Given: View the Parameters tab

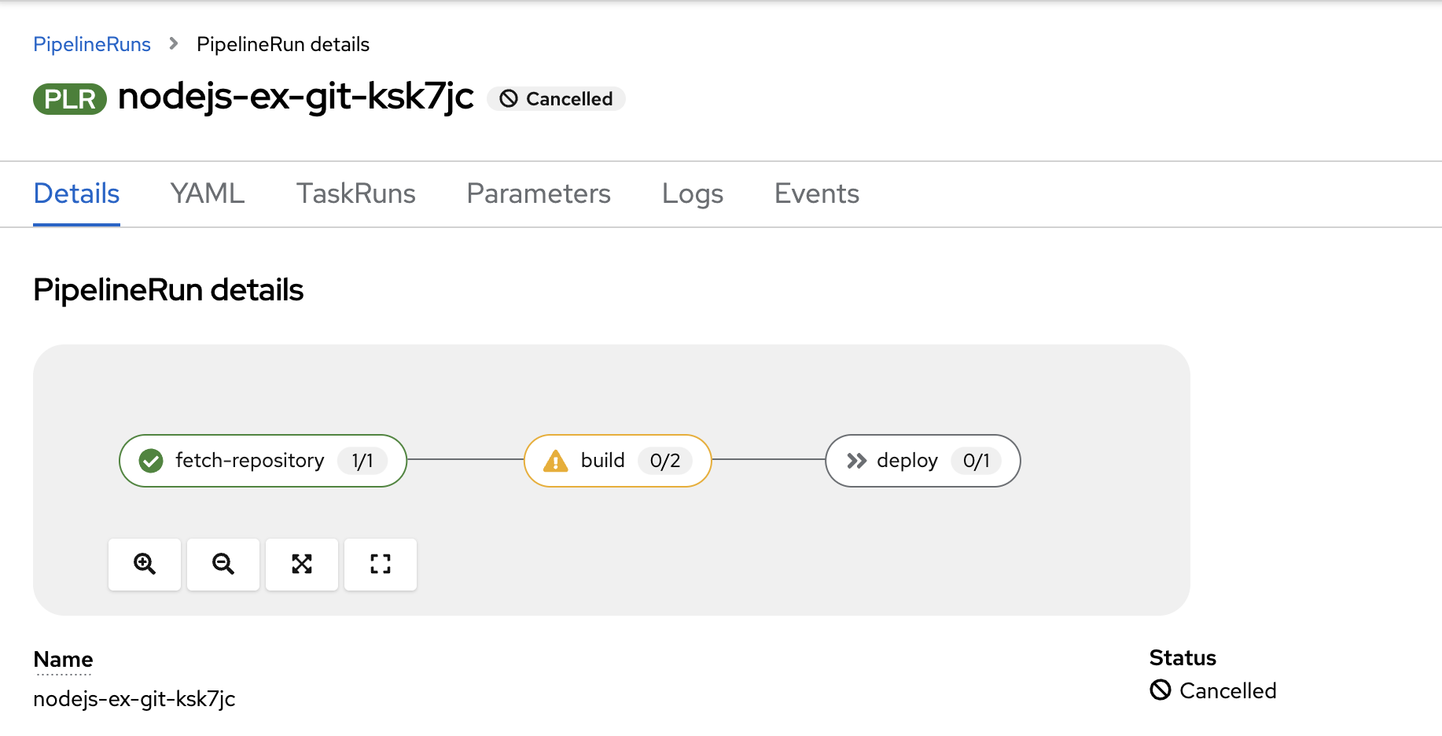Looking at the screenshot, I should 538,193.
